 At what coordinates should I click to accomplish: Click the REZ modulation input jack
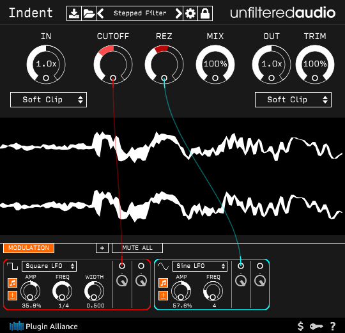click(x=164, y=78)
